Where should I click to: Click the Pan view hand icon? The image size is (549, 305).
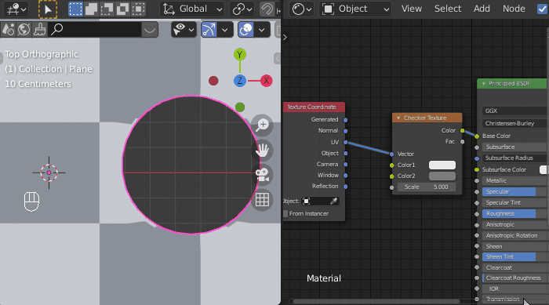pyautogui.click(x=262, y=151)
